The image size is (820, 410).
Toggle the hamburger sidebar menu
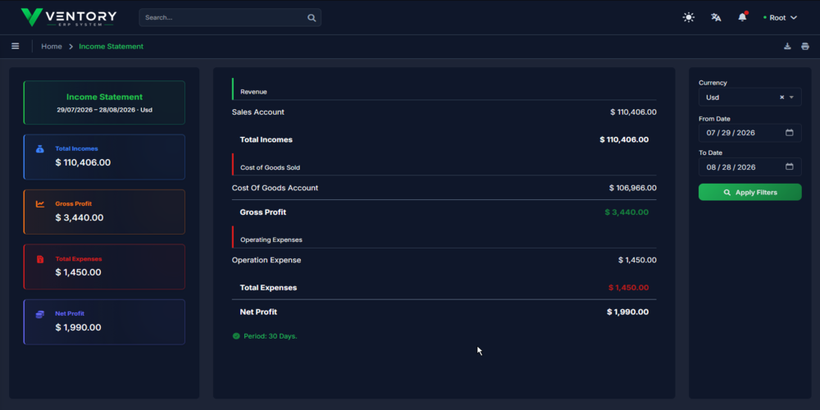15,46
